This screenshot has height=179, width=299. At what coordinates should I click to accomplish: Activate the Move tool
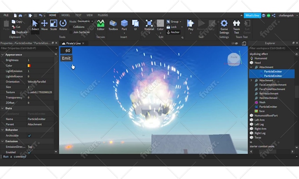44,25
